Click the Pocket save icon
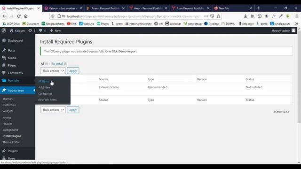The image size is (301, 169). point(212,16)
